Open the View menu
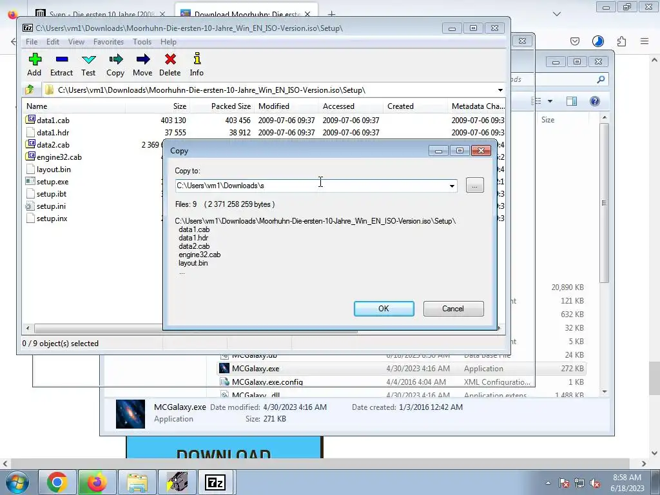This screenshot has height=495, width=660. click(76, 42)
